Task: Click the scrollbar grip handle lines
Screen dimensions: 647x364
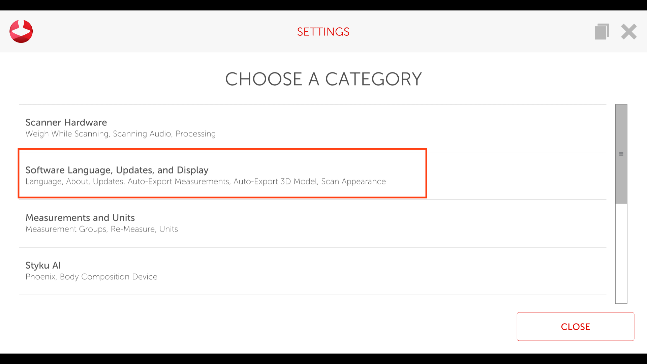Action: (621, 154)
